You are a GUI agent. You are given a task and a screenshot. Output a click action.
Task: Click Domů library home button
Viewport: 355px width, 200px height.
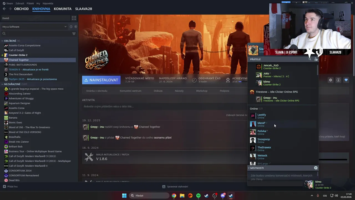(x=35, y=18)
